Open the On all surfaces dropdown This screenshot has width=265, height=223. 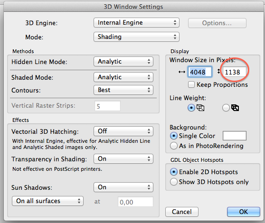47,201
